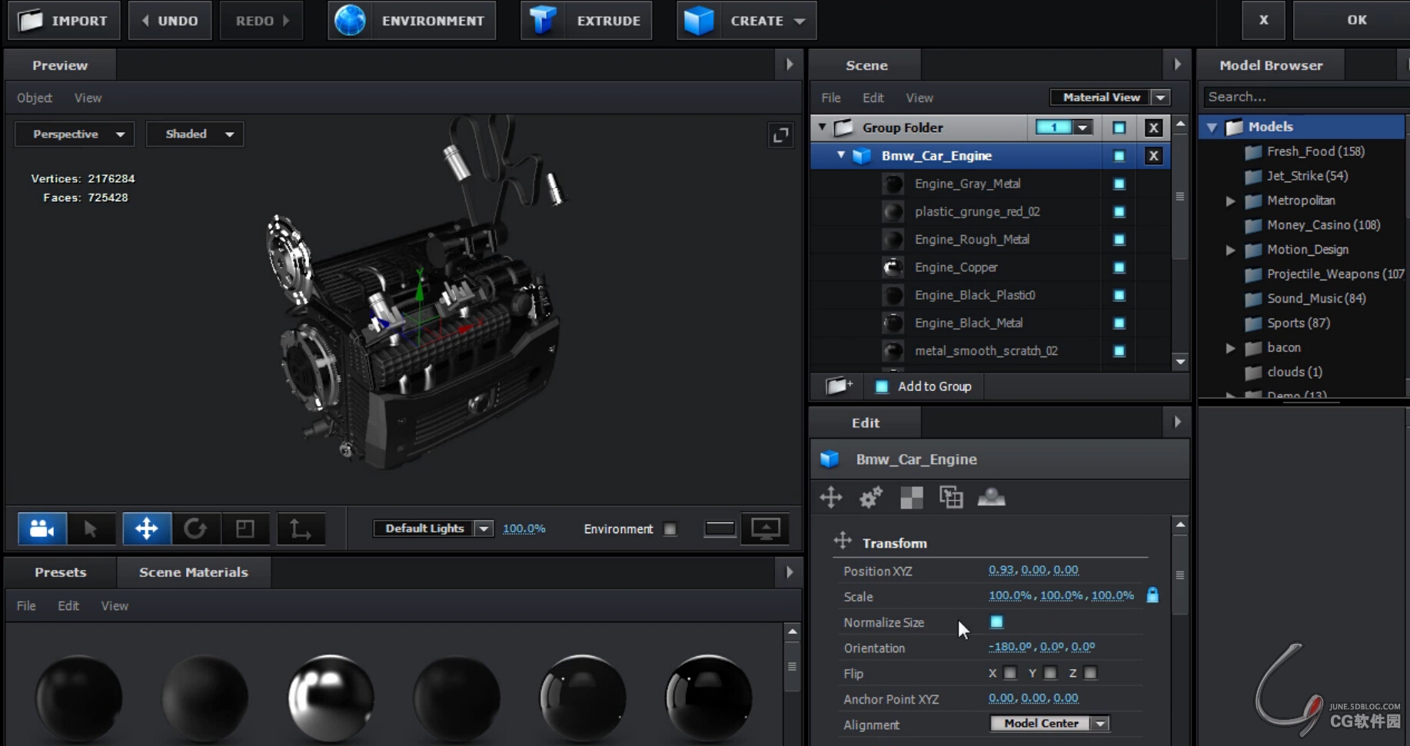This screenshot has width=1410, height=746.
Task: Open the Material View dropdown
Action: pos(1110,97)
